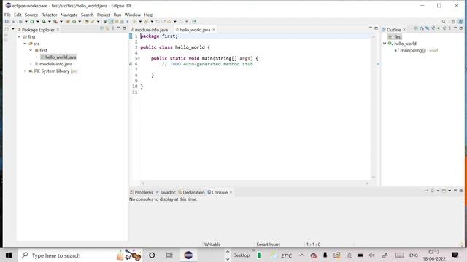The width and height of the screenshot is (467, 262).
Task: Select the Java perspective icon
Action: coord(460,21)
